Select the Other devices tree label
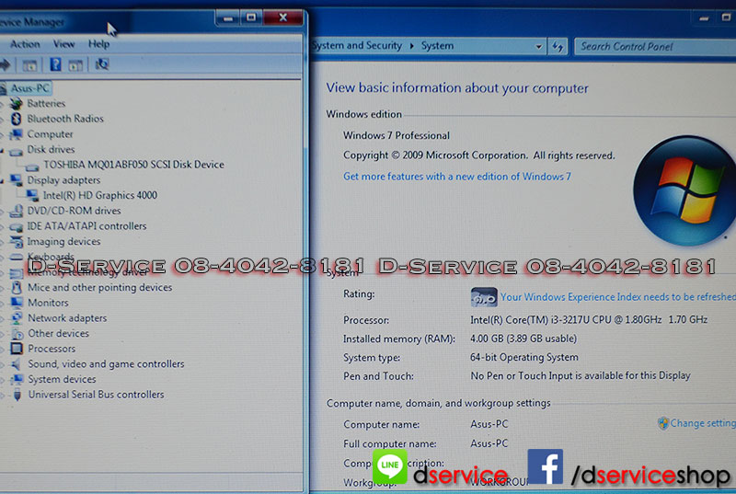 pyautogui.click(x=58, y=334)
